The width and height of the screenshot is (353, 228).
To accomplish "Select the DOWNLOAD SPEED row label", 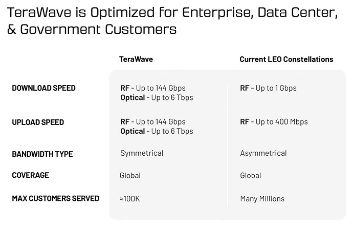I will tap(43, 88).
